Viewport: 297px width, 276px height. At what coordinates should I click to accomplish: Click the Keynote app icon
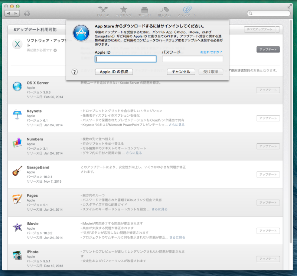pyautogui.click(x=17, y=114)
